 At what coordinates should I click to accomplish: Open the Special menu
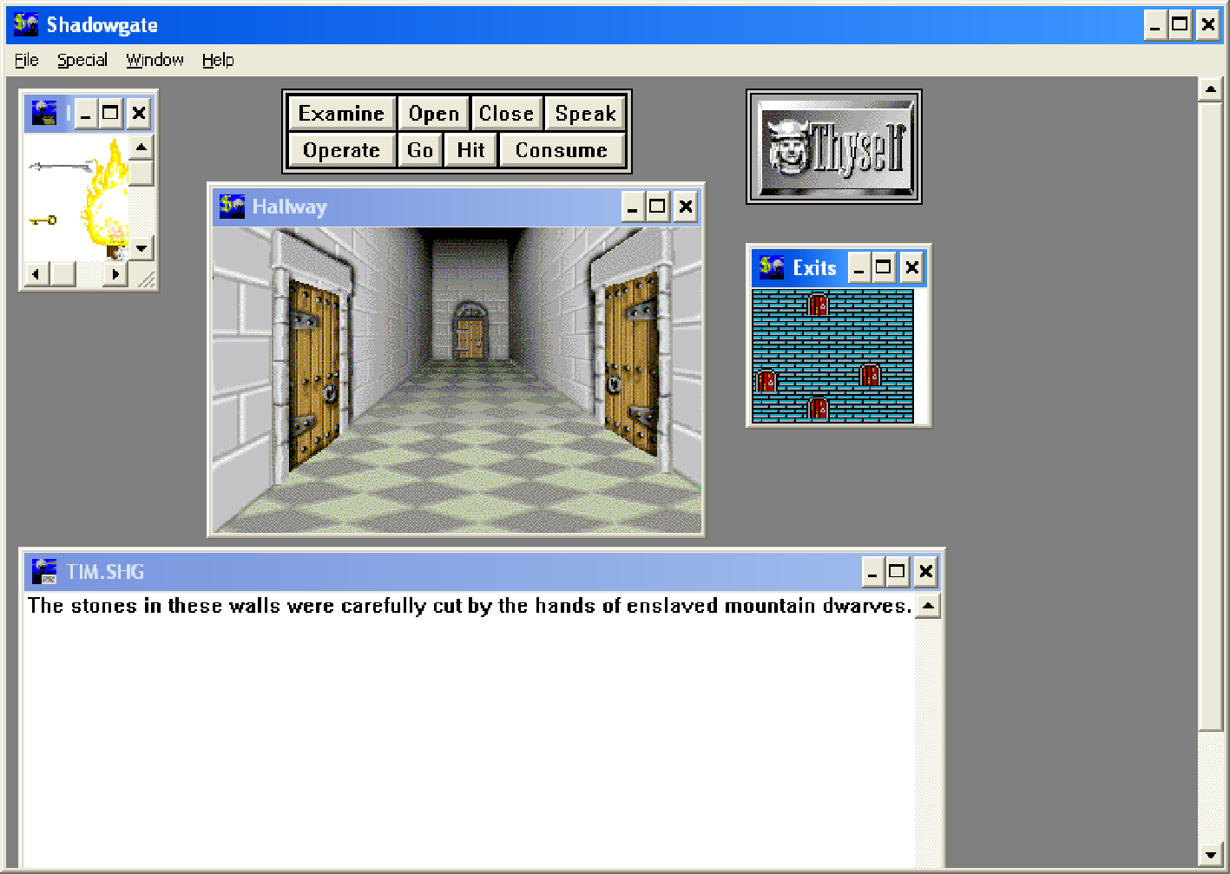(x=82, y=60)
